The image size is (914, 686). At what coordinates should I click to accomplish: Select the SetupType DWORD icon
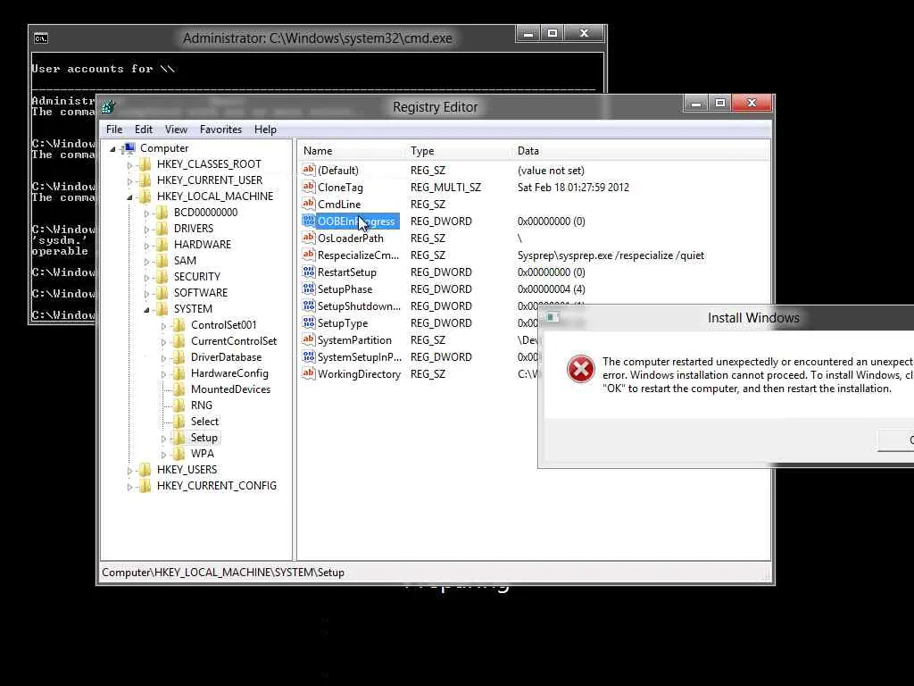click(x=308, y=322)
